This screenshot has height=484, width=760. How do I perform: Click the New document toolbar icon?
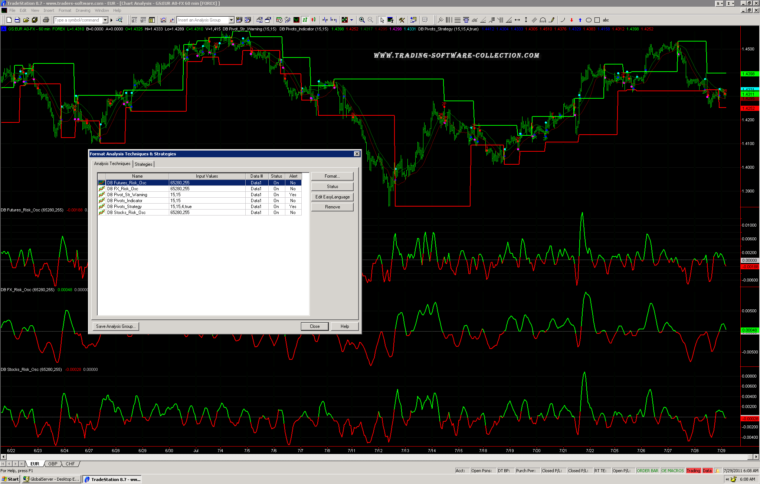click(9, 20)
